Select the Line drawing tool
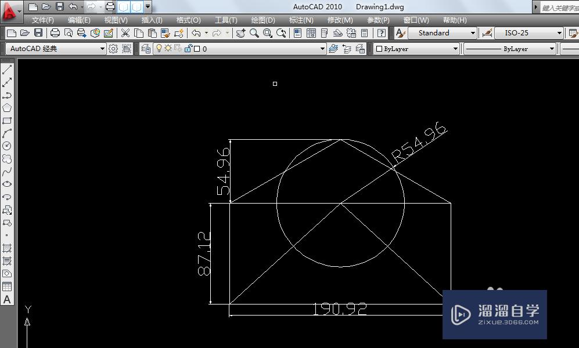579x348 pixels. point(7,67)
